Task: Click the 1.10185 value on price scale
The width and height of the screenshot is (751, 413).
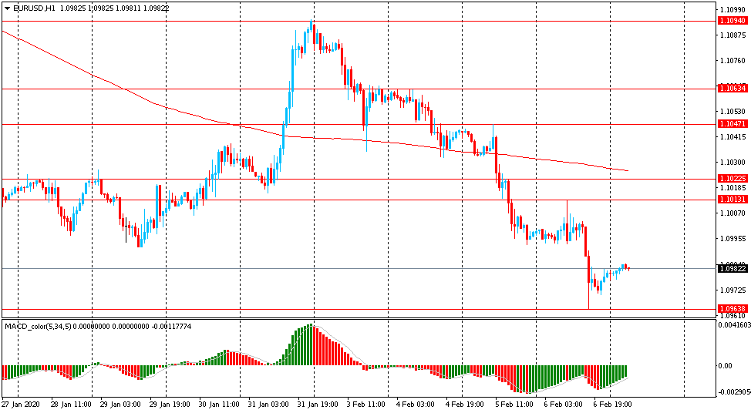Action: coord(732,187)
